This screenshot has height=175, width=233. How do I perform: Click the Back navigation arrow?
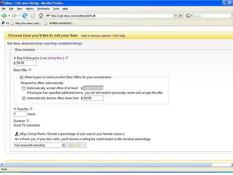pyautogui.click(x=4, y=16)
